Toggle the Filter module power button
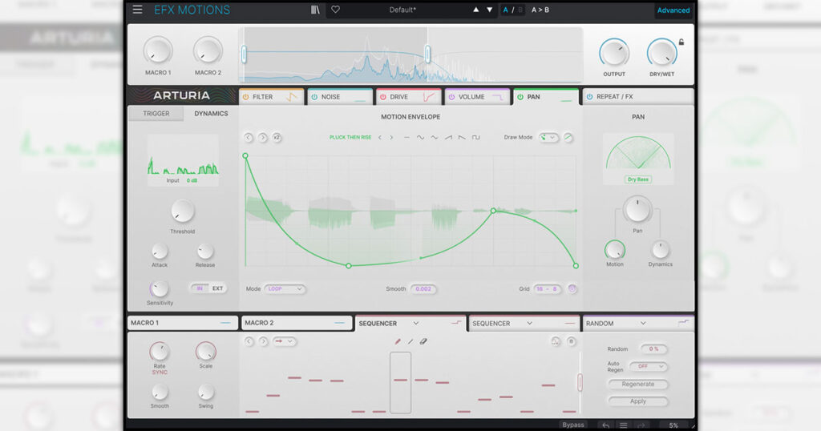 [246, 97]
